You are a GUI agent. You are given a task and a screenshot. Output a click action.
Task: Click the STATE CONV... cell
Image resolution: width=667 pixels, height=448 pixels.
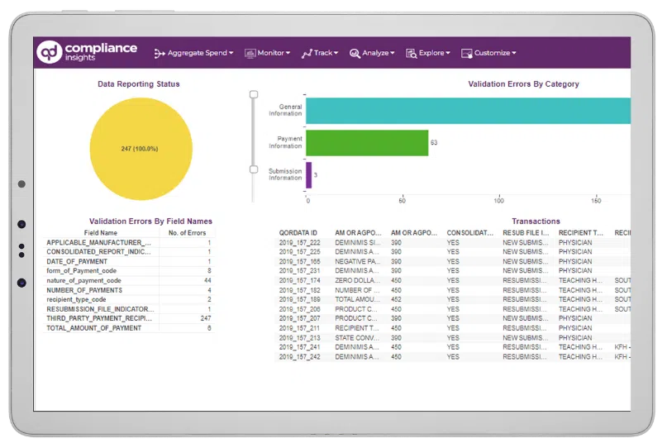357,338
